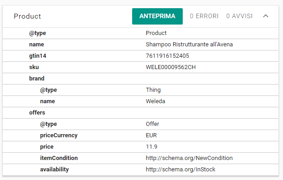The width and height of the screenshot is (283, 180).
Task: Select the price 11.9 row
Action: pos(141,146)
